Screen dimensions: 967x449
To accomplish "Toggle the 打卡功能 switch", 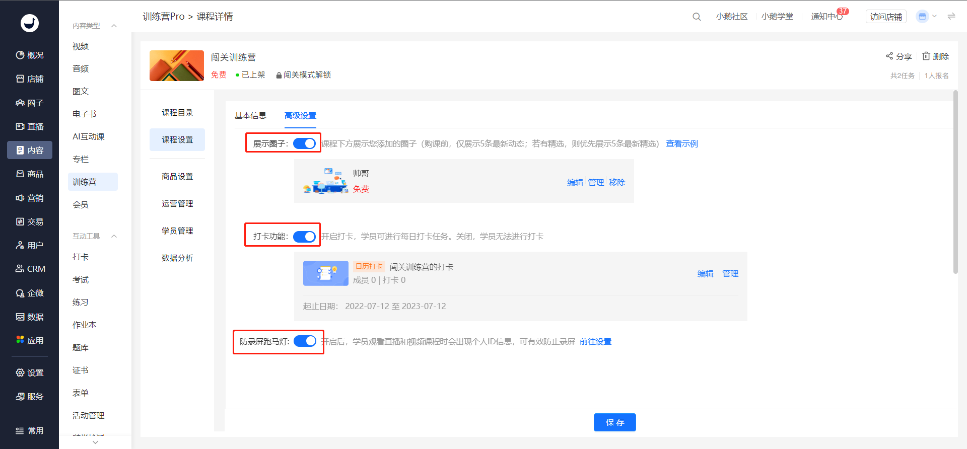I will click(305, 237).
